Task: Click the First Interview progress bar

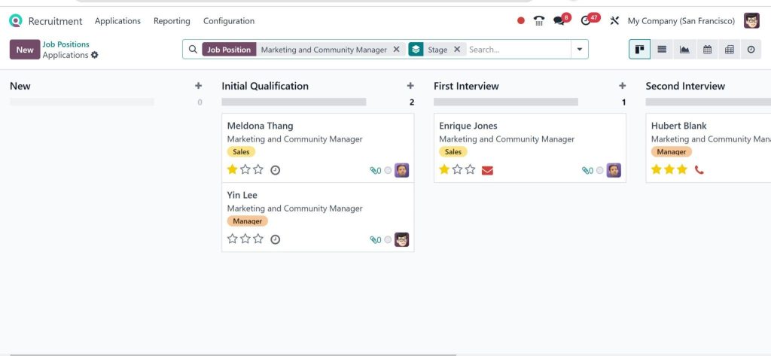Action: (505, 102)
